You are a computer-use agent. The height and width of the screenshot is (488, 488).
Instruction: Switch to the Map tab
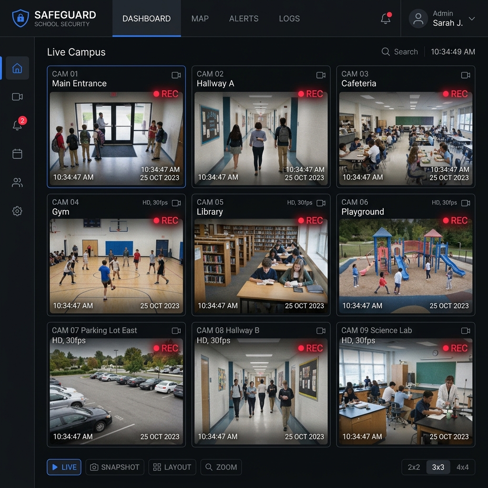tap(200, 19)
